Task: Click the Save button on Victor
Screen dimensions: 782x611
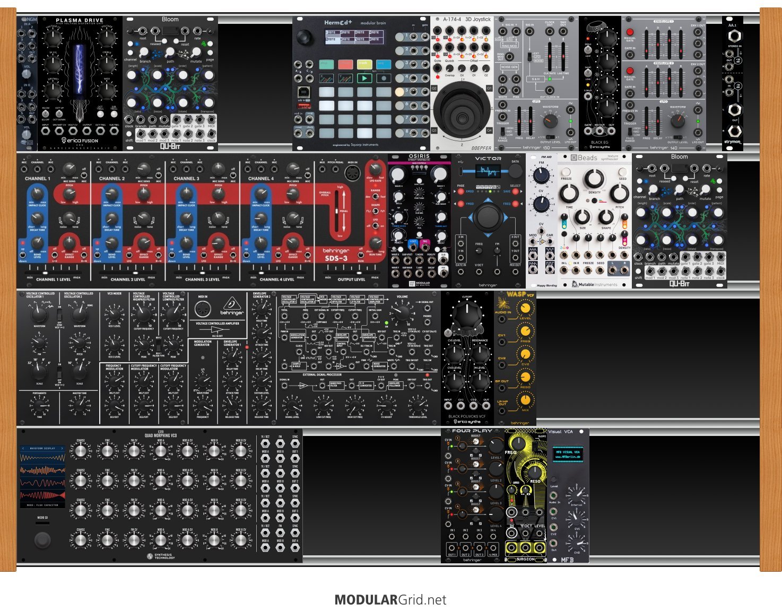Action: [515, 191]
